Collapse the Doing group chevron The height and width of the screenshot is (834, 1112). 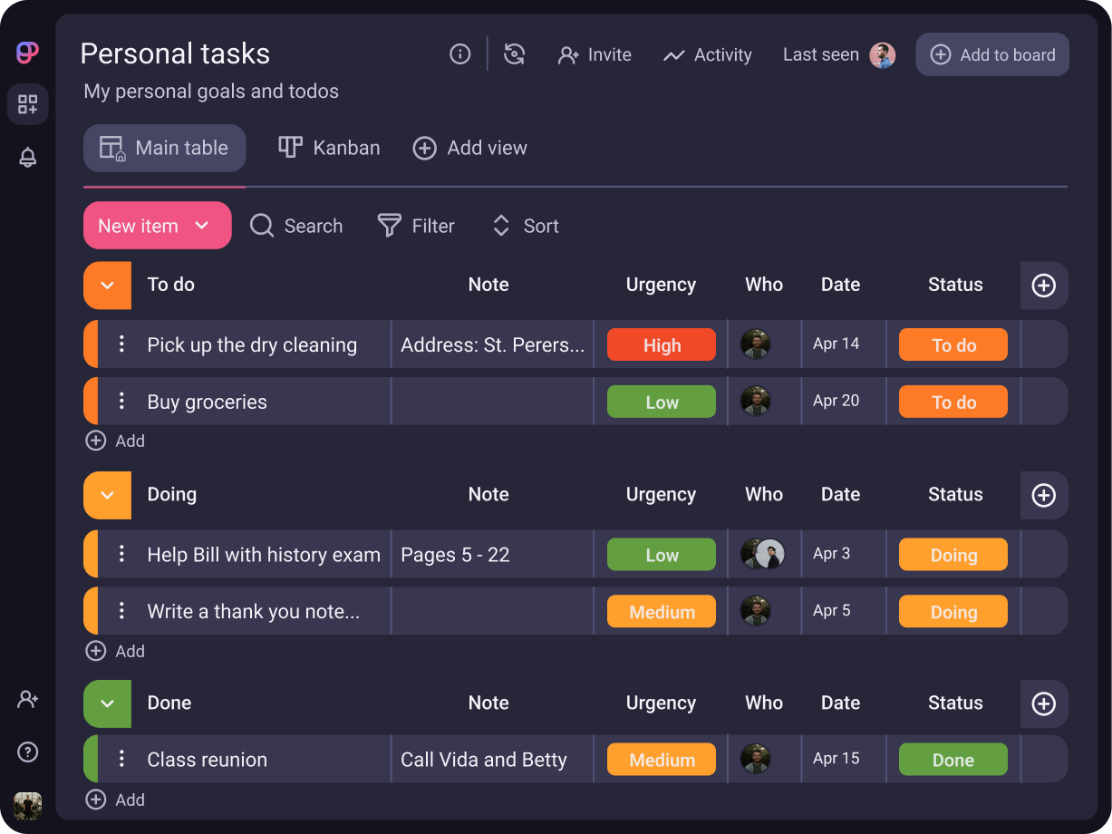[106, 495]
